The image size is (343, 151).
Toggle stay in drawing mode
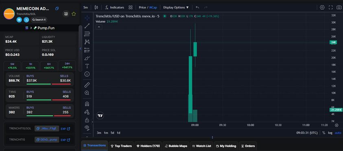click(x=87, y=112)
